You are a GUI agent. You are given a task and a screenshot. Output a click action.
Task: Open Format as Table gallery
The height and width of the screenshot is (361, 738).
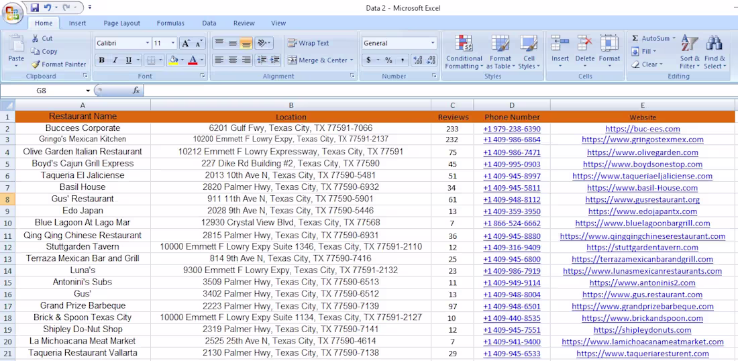tap(500, 52)
